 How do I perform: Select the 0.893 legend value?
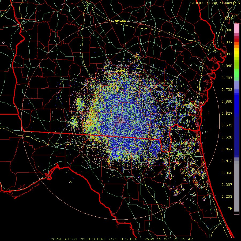(x=227, y=54)
